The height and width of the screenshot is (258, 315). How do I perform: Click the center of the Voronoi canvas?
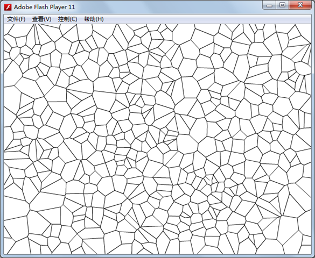[x=157, y=139]
